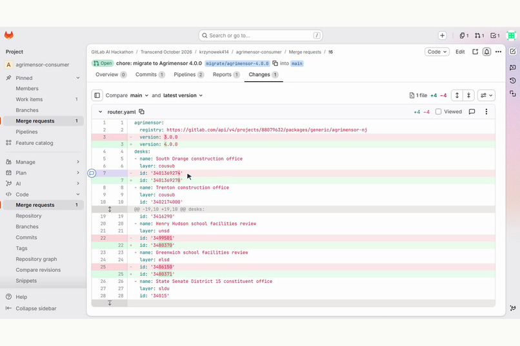Viewport: 520px width, 346px height.
Task: Expand hidden diff lines above line 19
Action: pos(110,209)
